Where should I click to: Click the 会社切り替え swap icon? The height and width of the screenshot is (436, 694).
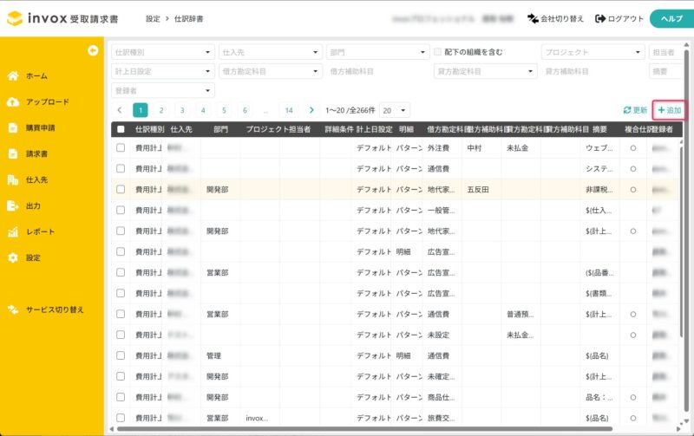tap(533, 18)
